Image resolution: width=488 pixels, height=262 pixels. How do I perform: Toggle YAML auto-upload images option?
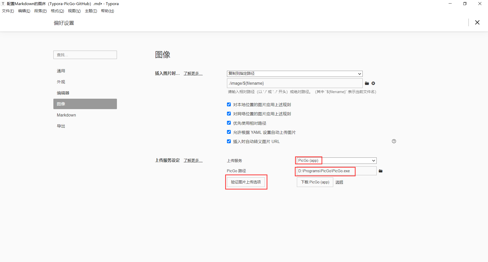tap(229, 132)
